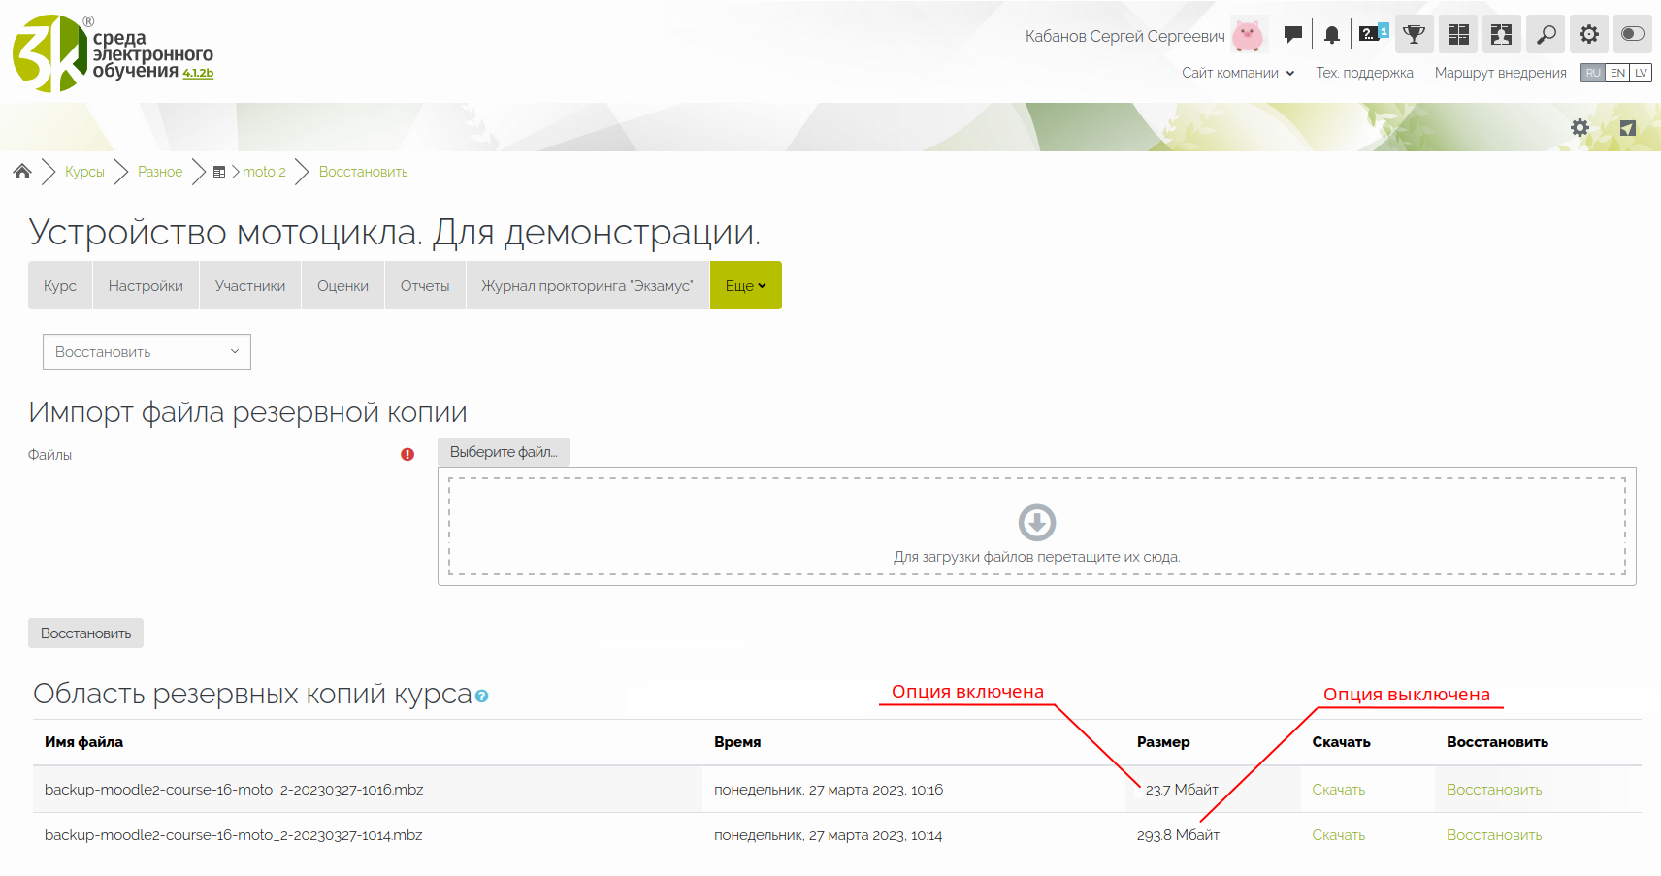Click the trophy achievements icon
Viewport: 1661px width, 876px height.
tap(1415, 35)
